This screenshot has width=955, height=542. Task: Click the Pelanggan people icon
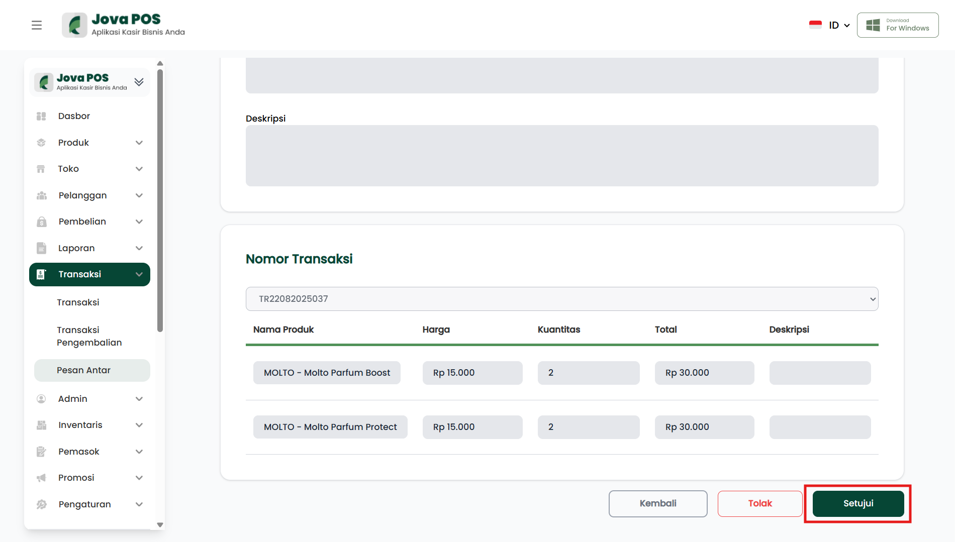click(41, 195)
